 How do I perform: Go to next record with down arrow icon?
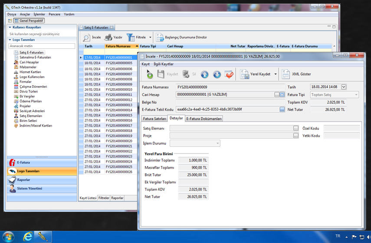click(217, 74)
